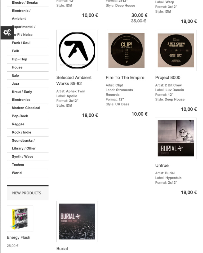Go to Synth / Wave category
203x253 pixels.
28,157
